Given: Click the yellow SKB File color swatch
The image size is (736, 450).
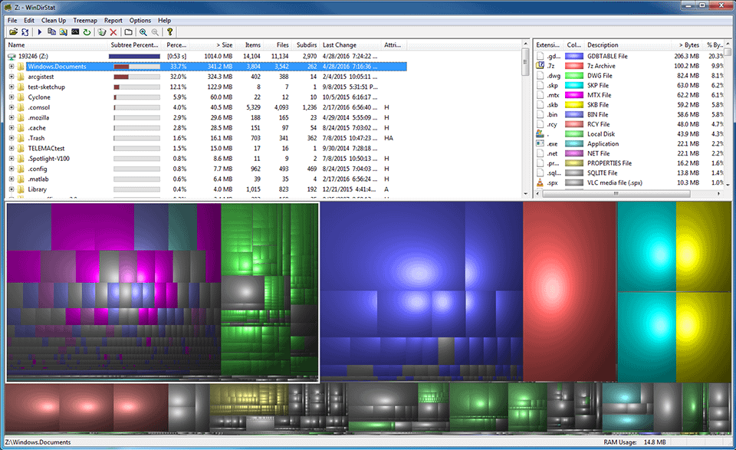Looking at the screenshot, I should pos(573,104).
